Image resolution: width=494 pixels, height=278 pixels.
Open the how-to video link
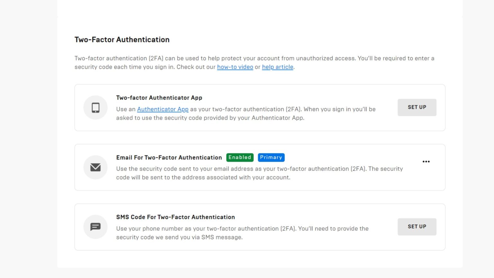tap(235, 67)
